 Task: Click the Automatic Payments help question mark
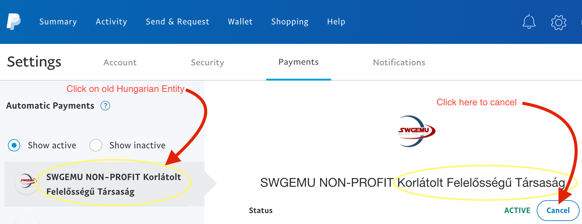tap(105, 106)
